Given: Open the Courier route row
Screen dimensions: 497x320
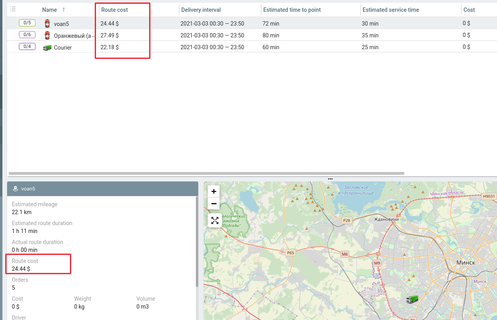Looking at the screenshot, I should click(x=63, y=48).
